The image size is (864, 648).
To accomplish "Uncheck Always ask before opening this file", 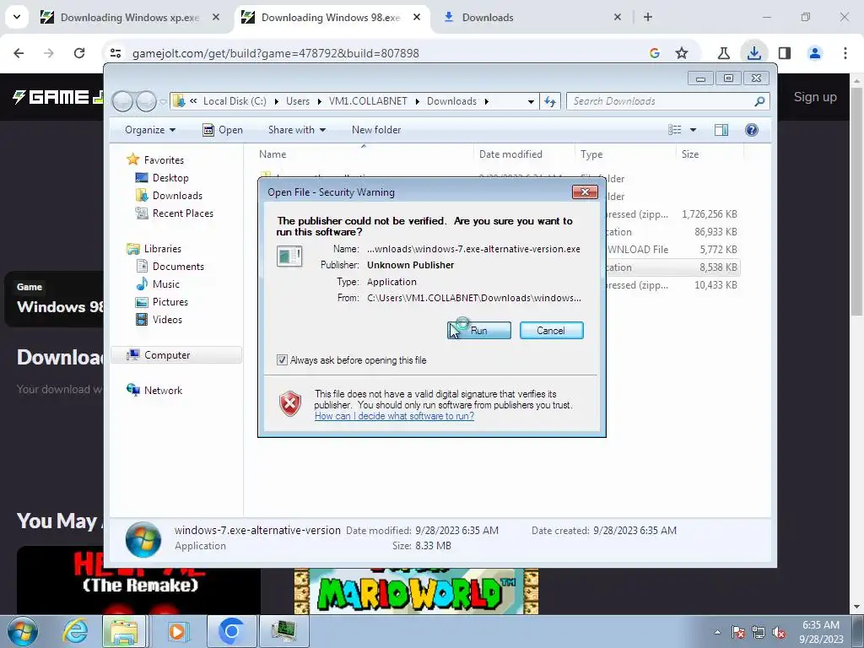I will tap(282, 359).
